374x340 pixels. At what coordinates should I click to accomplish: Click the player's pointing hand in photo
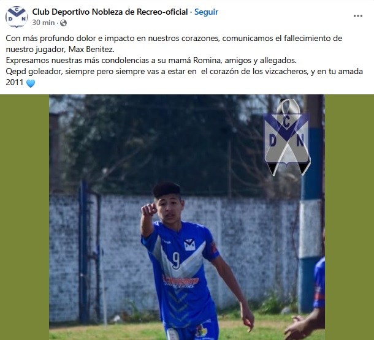[x=148, y=210]
